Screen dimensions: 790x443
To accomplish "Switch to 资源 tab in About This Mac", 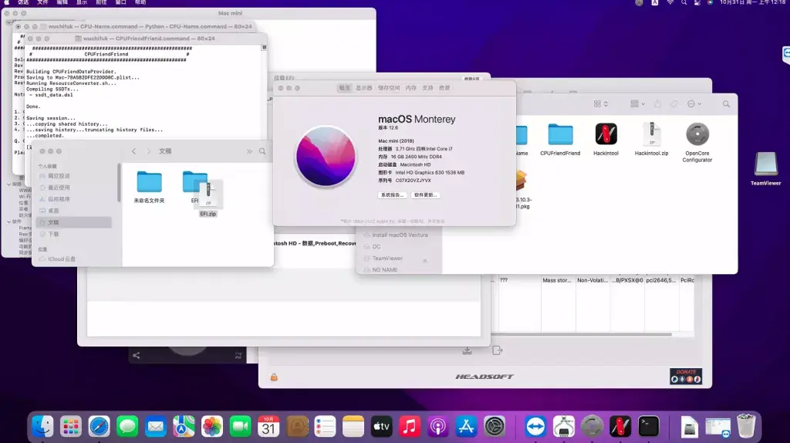I will coord(444,88).
